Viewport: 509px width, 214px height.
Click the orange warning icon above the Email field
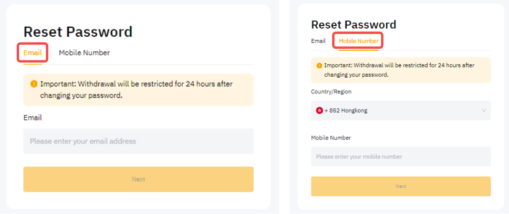pyautogui.click(x=34, y=84)
